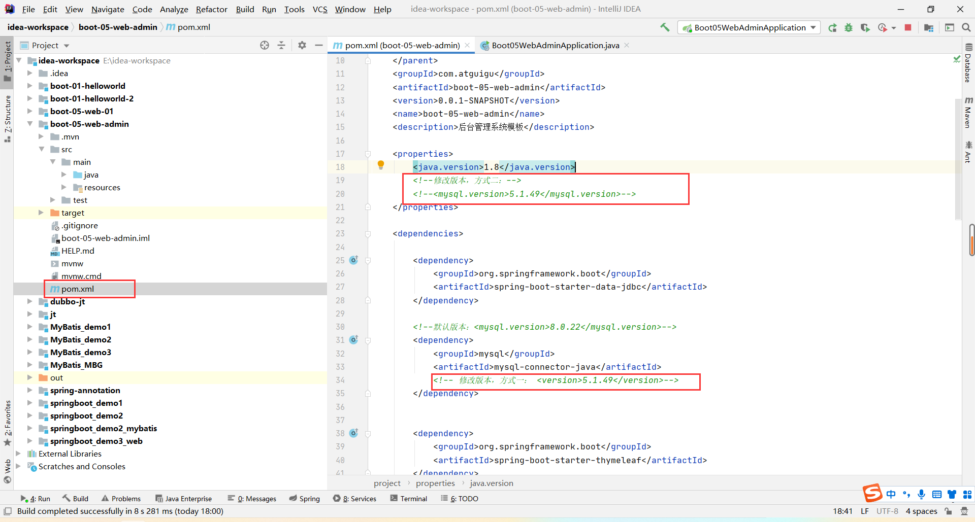This screenshot has width=975, height=522.
Task: Open Project panel settings gear
Action: [302, 45]
